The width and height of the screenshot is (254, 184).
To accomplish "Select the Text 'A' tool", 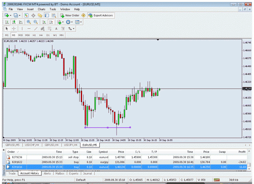I will click(56, 29).
